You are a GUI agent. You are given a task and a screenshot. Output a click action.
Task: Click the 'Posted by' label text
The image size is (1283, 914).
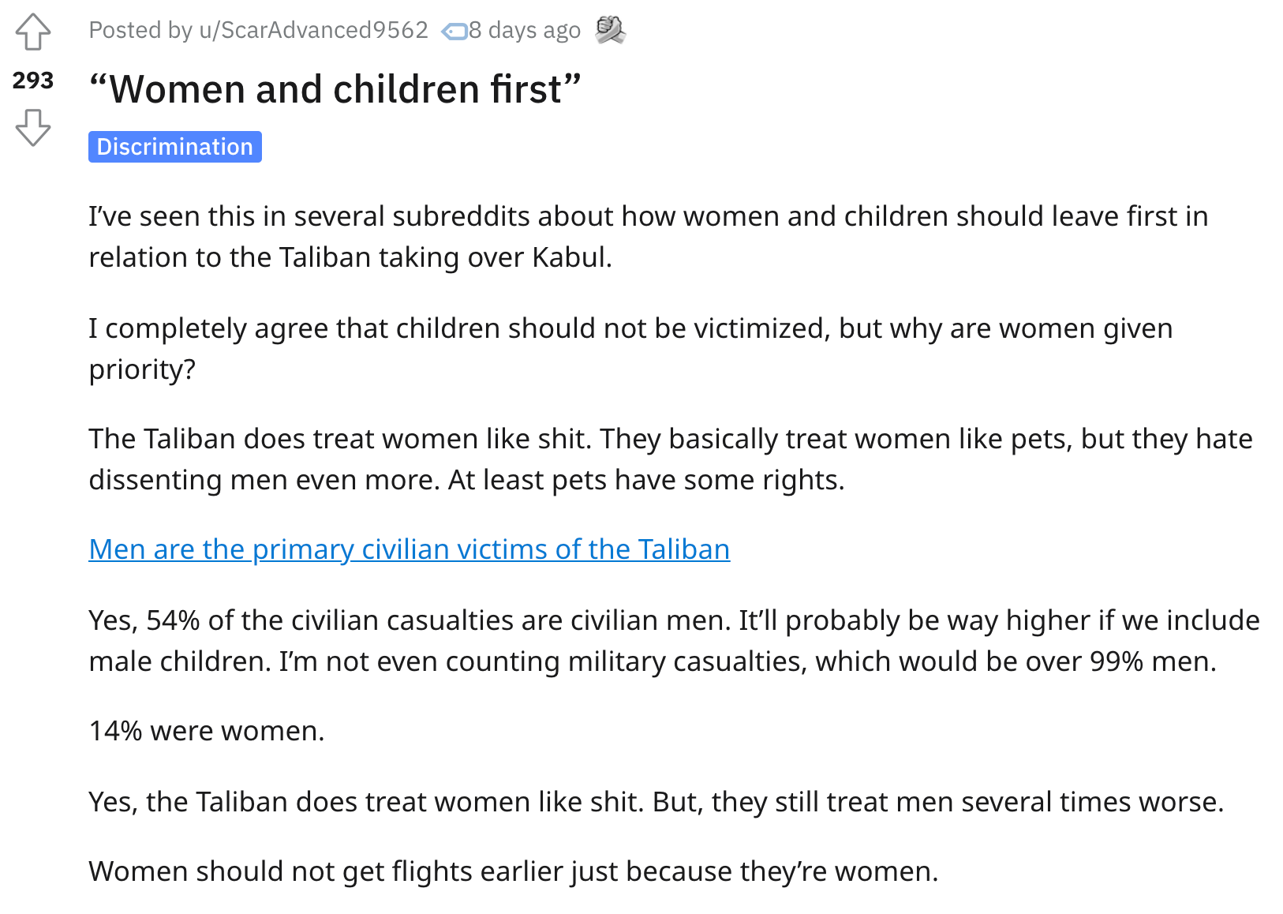pos(140,30)
